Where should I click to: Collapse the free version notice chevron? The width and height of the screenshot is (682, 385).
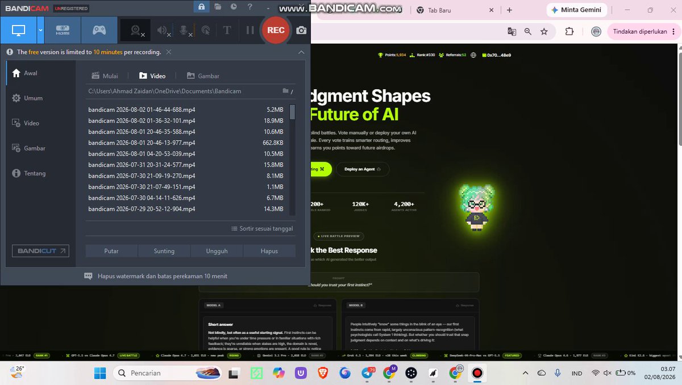tap(301, 52)
